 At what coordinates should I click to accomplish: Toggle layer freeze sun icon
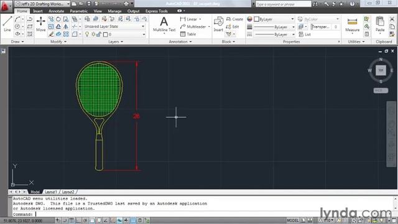93,34
